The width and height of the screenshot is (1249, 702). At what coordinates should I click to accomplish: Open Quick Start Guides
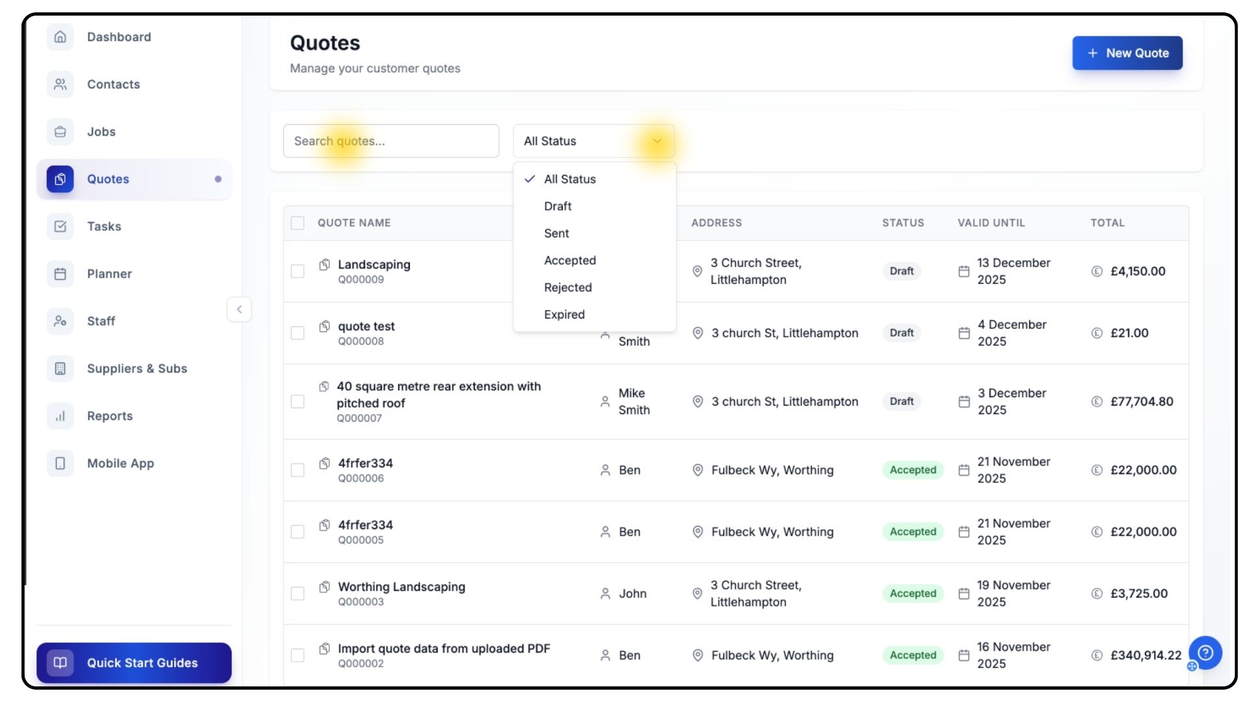[134, 662]
